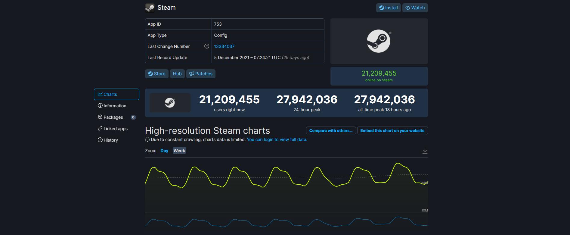Click the chart download icon
This screenshot has height=235, width=570.
[x=425, y=151]
